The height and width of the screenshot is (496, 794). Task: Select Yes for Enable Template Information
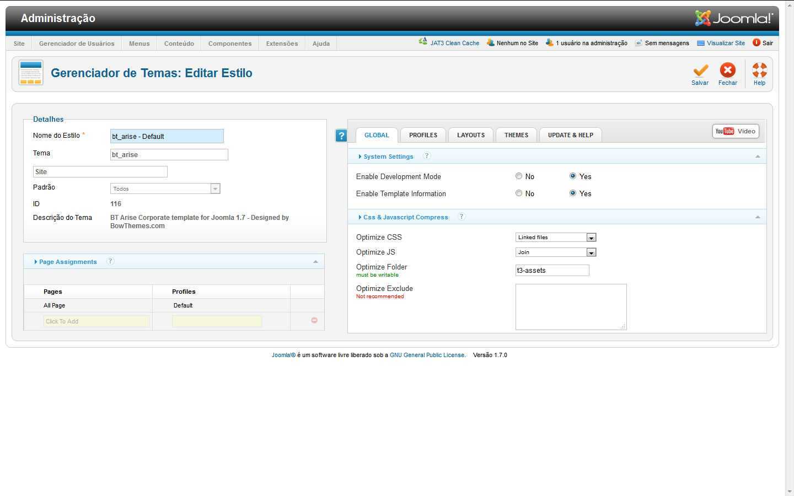coord(573,193)
